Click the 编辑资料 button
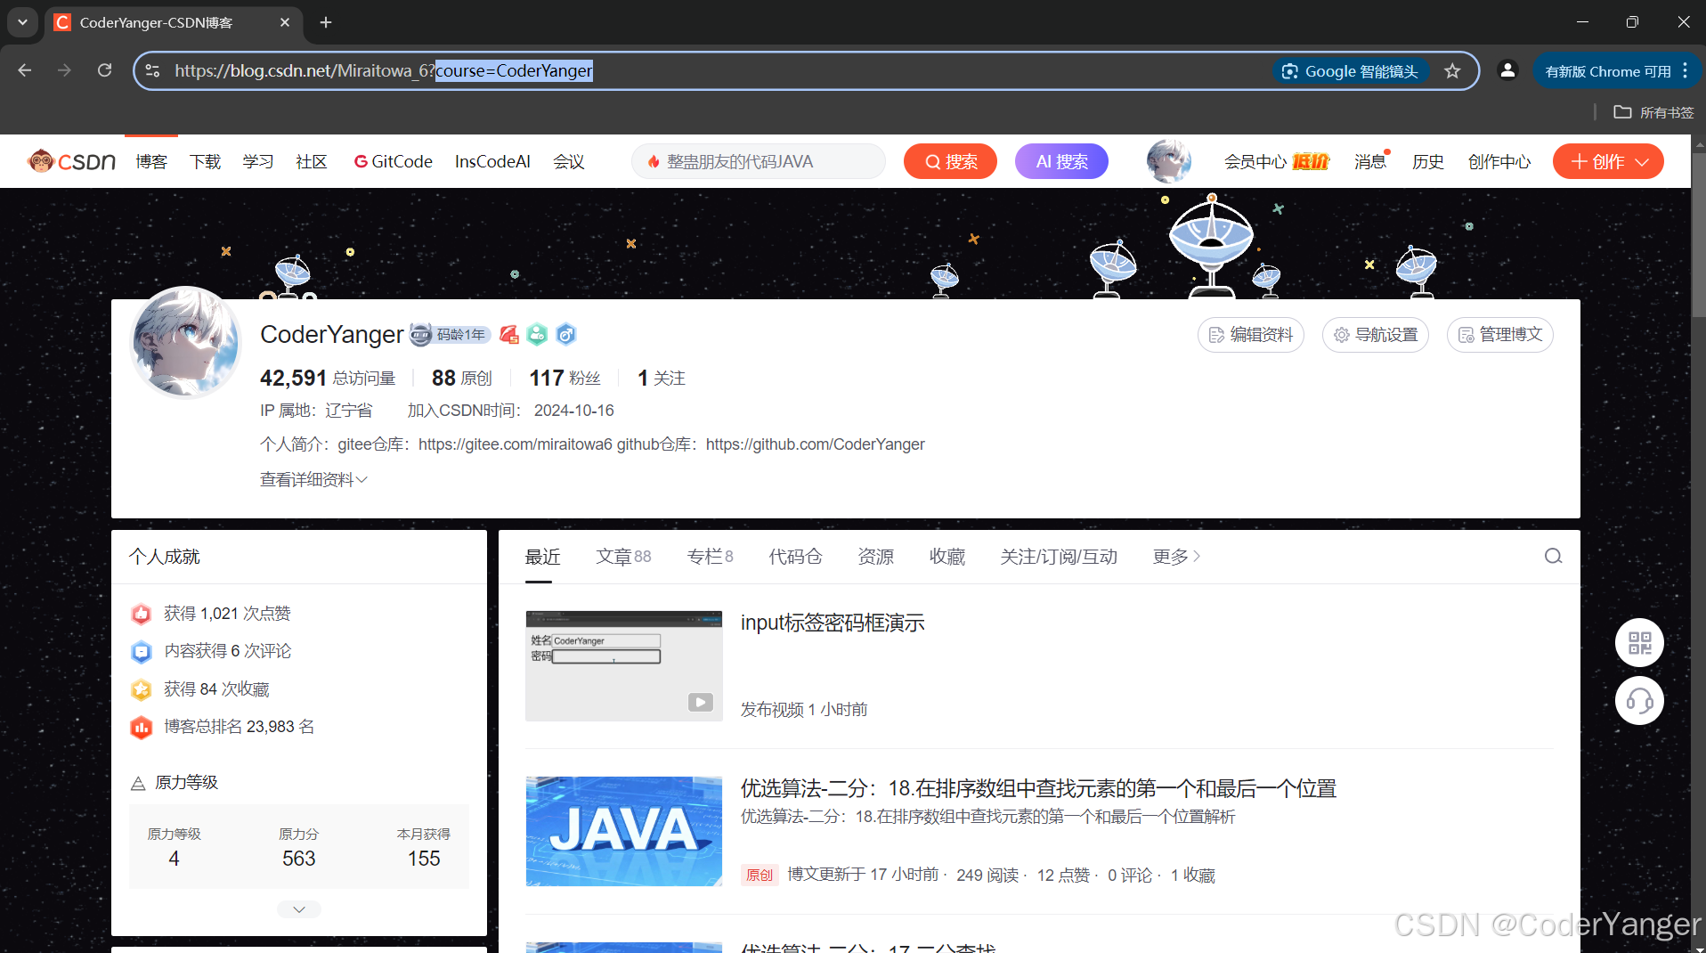The height and width of the screenshot is (953, 1706). coord(1251,335)
